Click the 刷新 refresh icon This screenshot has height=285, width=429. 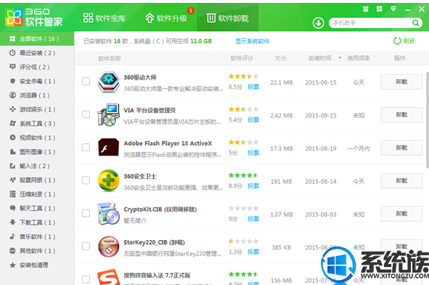coord(397,41)
